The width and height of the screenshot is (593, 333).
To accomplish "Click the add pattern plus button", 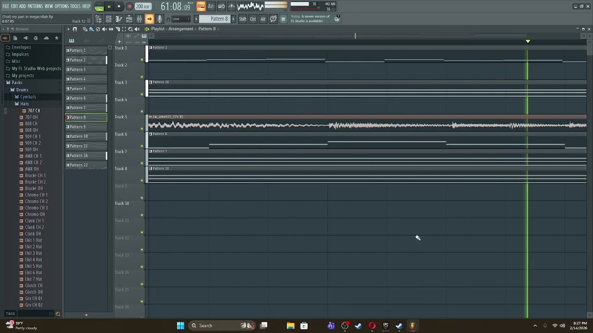I will (233, 19).
